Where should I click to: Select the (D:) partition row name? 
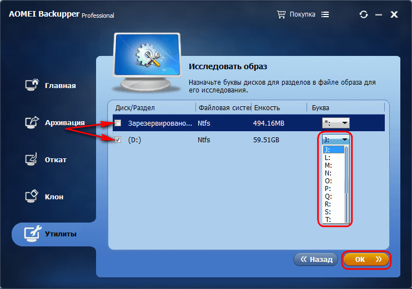coord(134,140)
